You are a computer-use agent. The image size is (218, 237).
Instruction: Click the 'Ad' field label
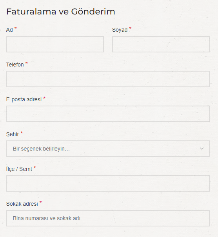click(9, 30)
